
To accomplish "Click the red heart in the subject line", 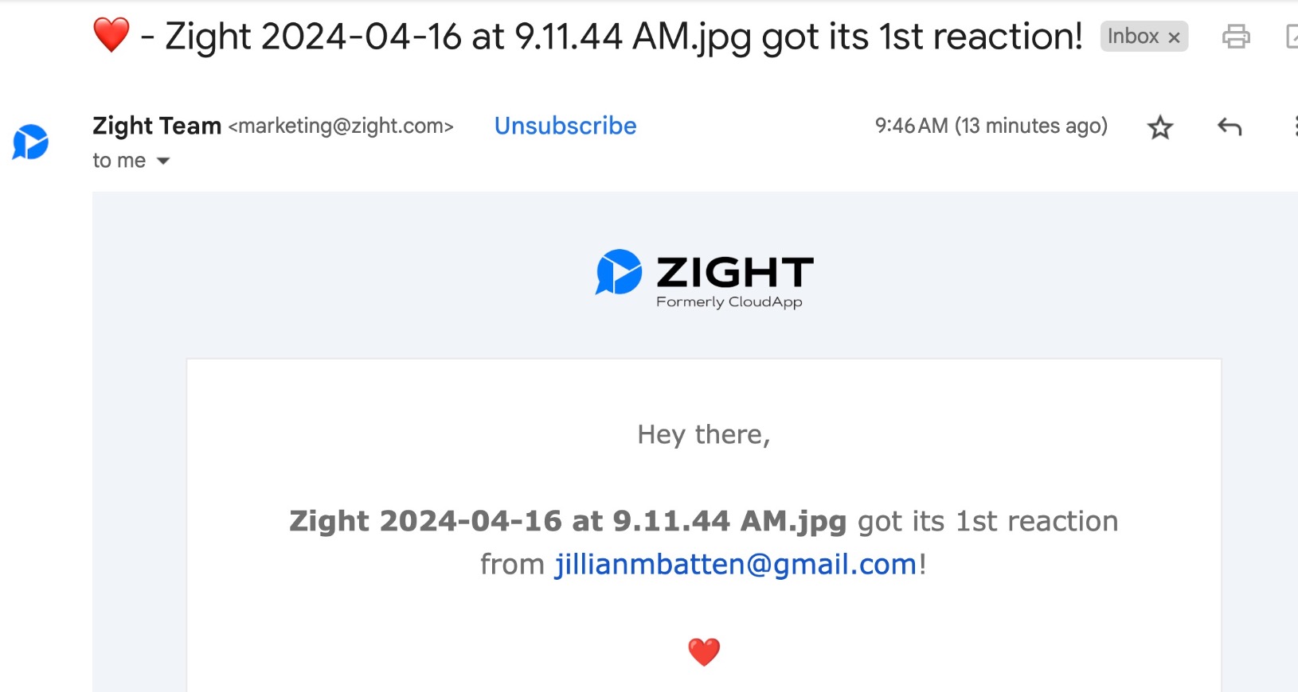I will click(111, 36).
